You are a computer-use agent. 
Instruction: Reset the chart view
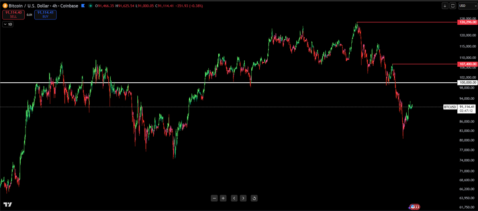(x=255, y=198)
